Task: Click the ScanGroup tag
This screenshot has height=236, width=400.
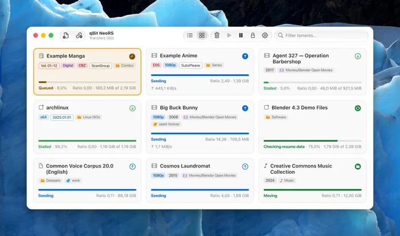Action: pos(101,66)
